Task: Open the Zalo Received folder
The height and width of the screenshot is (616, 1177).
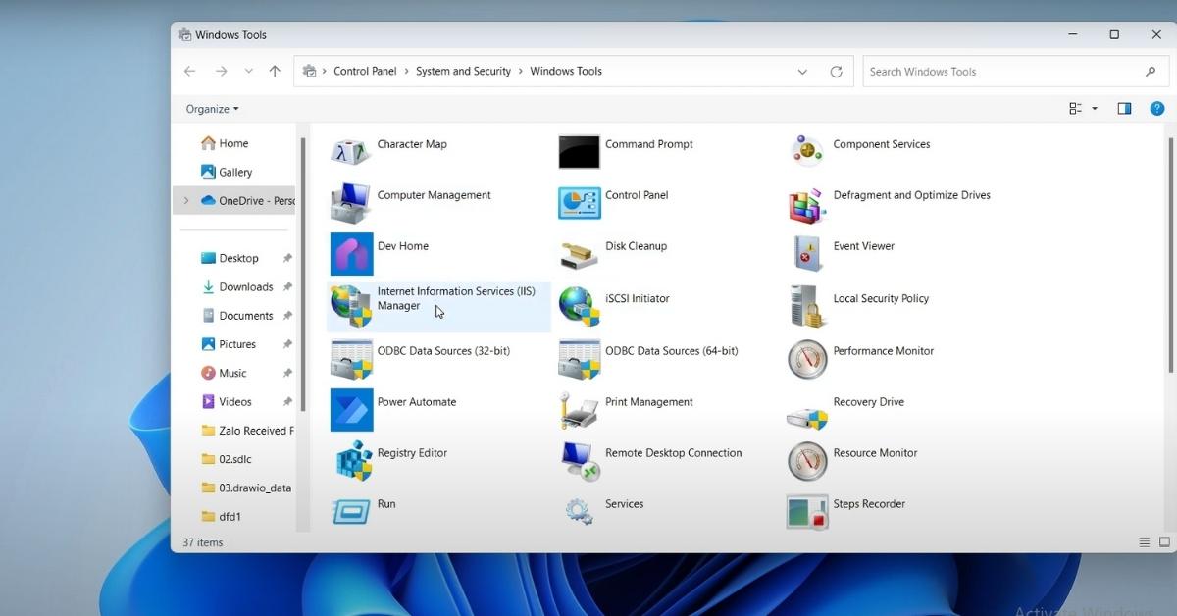Action: coord(247,431)
